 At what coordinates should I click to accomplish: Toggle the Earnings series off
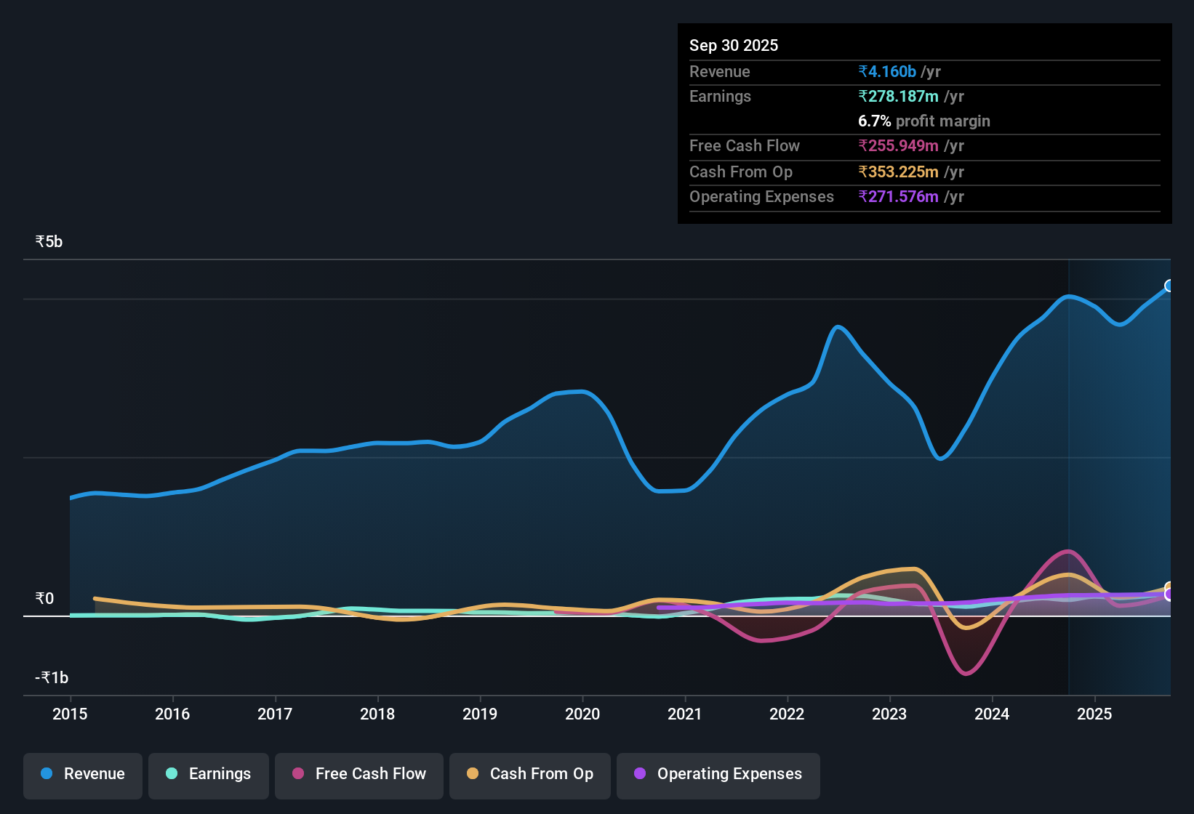[208, 775]
